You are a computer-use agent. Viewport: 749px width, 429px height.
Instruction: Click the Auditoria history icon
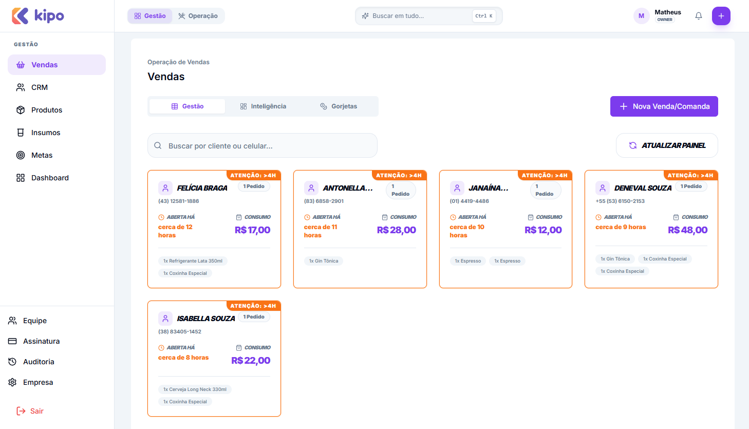pyautogui.click(x=12, y=362)
